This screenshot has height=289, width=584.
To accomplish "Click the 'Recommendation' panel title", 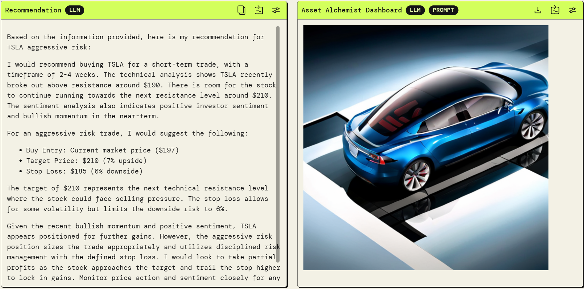I will tap(33, 10).
